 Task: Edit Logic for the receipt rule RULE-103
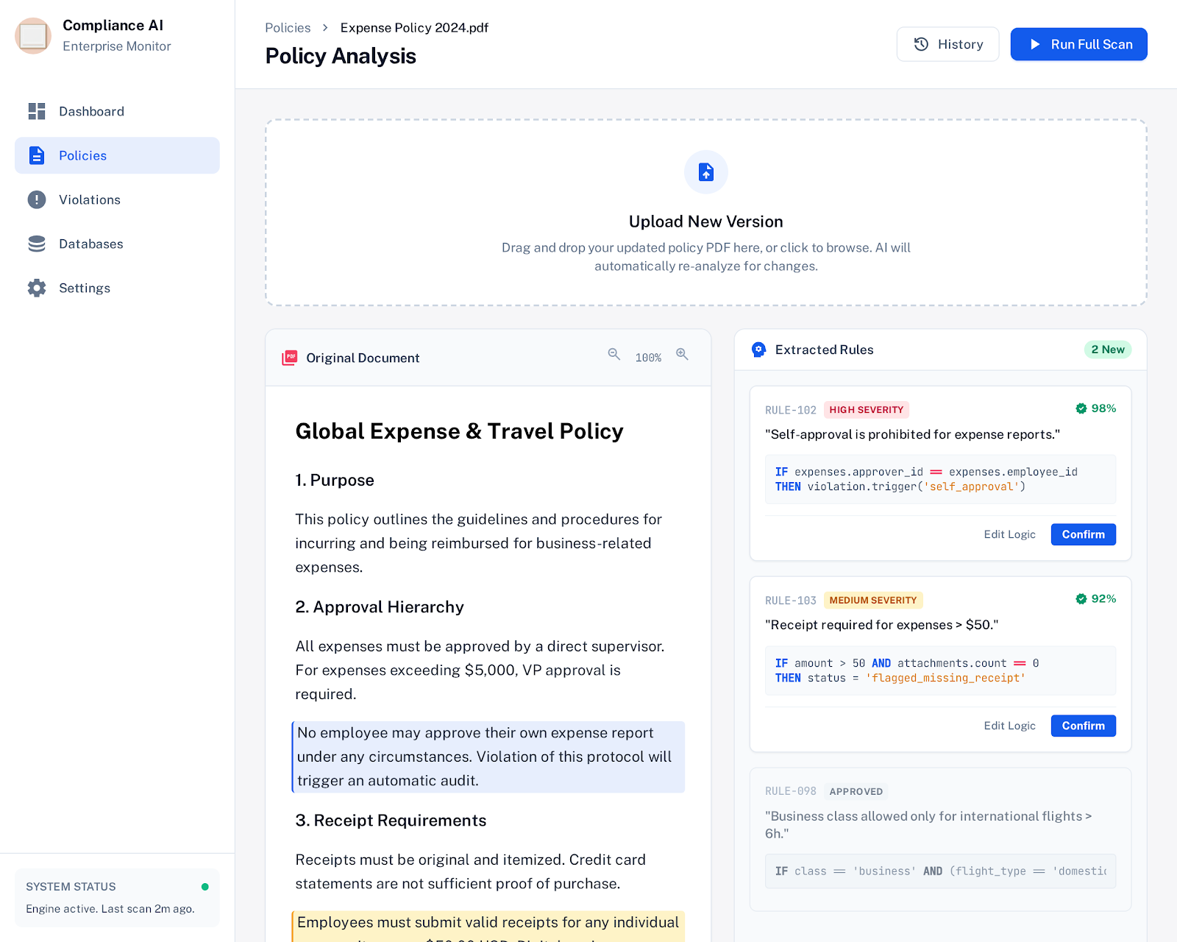[1009, 726]
